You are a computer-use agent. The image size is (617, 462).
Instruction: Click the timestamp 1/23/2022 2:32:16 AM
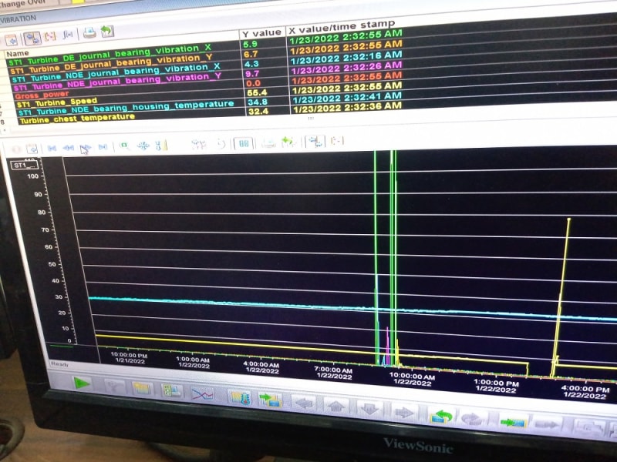pyautogui.click(x=346, y=59)
